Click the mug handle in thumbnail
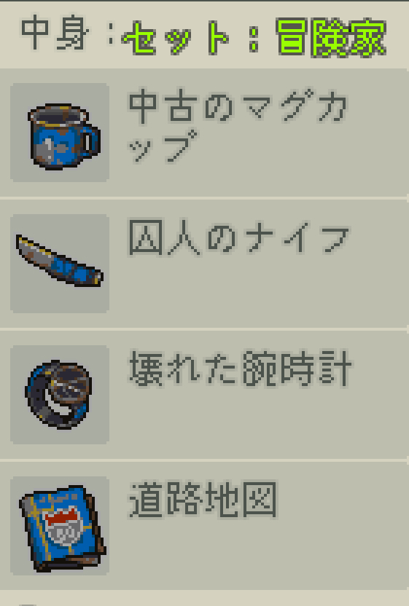The image size is (409, 606). (x=92, y=141)
